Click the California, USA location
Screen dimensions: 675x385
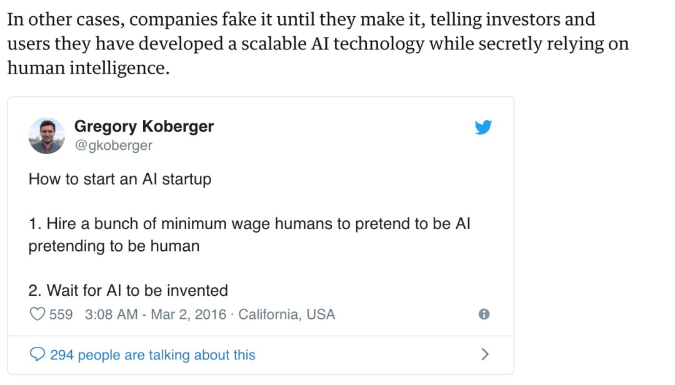[287, 314]
